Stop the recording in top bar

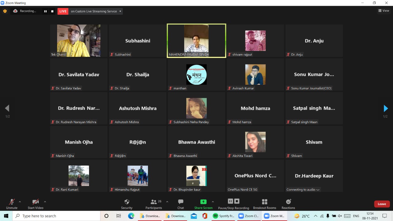[x=52, y=11]
